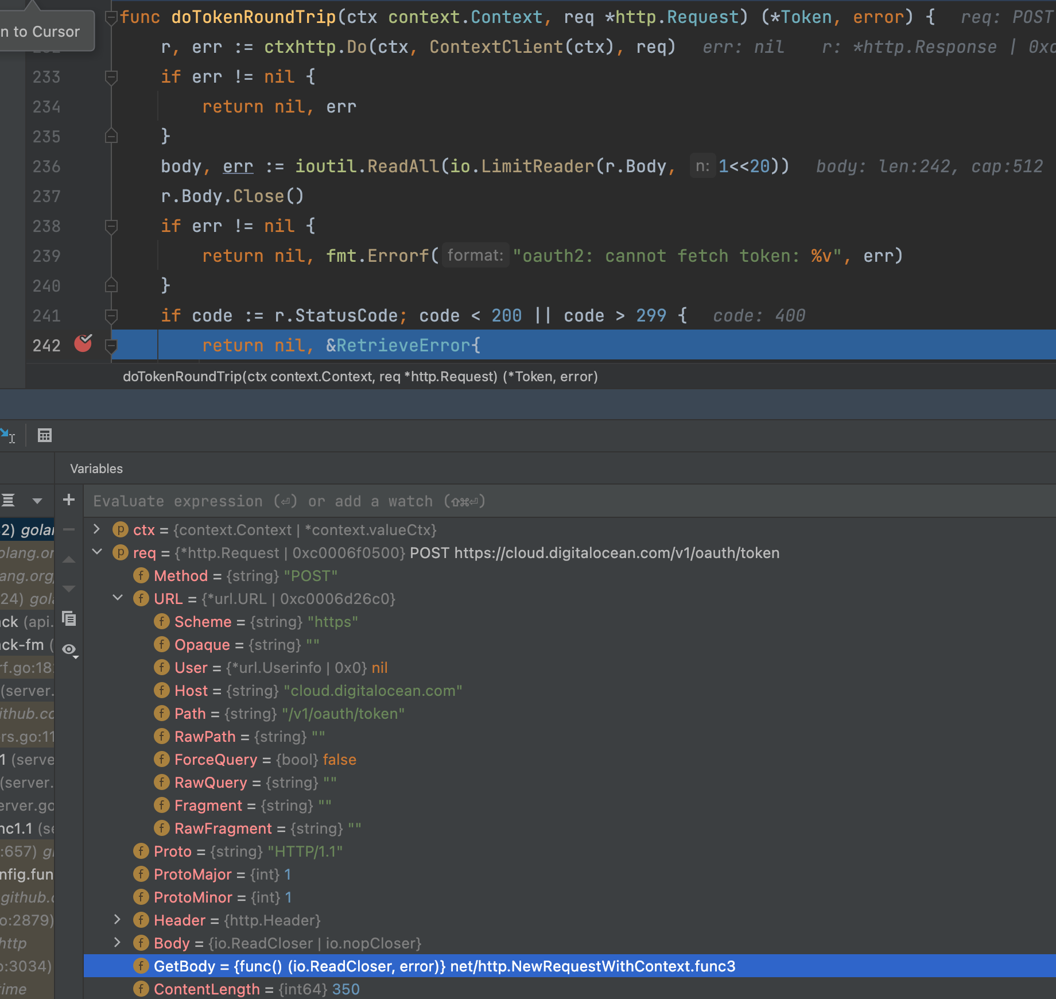This screenshot has height=999, width=1056.
Task: Move watch up with the up arrow icon
Action: click(69, 560)
